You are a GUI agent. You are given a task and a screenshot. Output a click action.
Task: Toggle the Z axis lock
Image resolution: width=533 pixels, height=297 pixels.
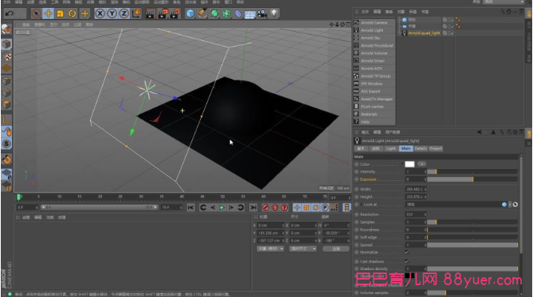coord(123,13)
